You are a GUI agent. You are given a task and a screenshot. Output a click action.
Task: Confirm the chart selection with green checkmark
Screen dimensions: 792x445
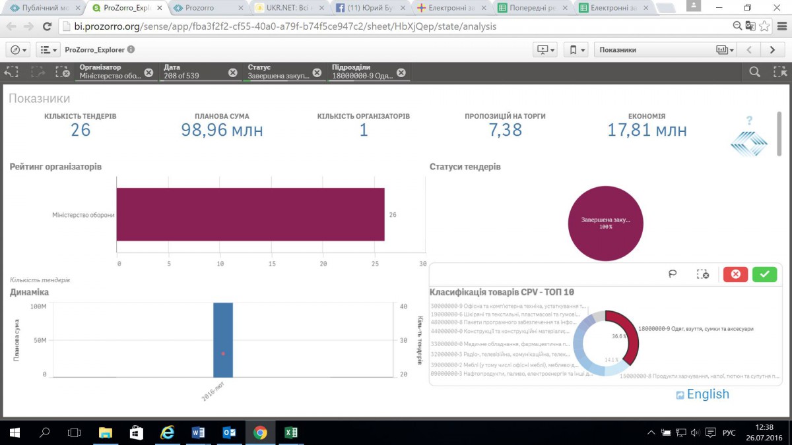[764, 274]
